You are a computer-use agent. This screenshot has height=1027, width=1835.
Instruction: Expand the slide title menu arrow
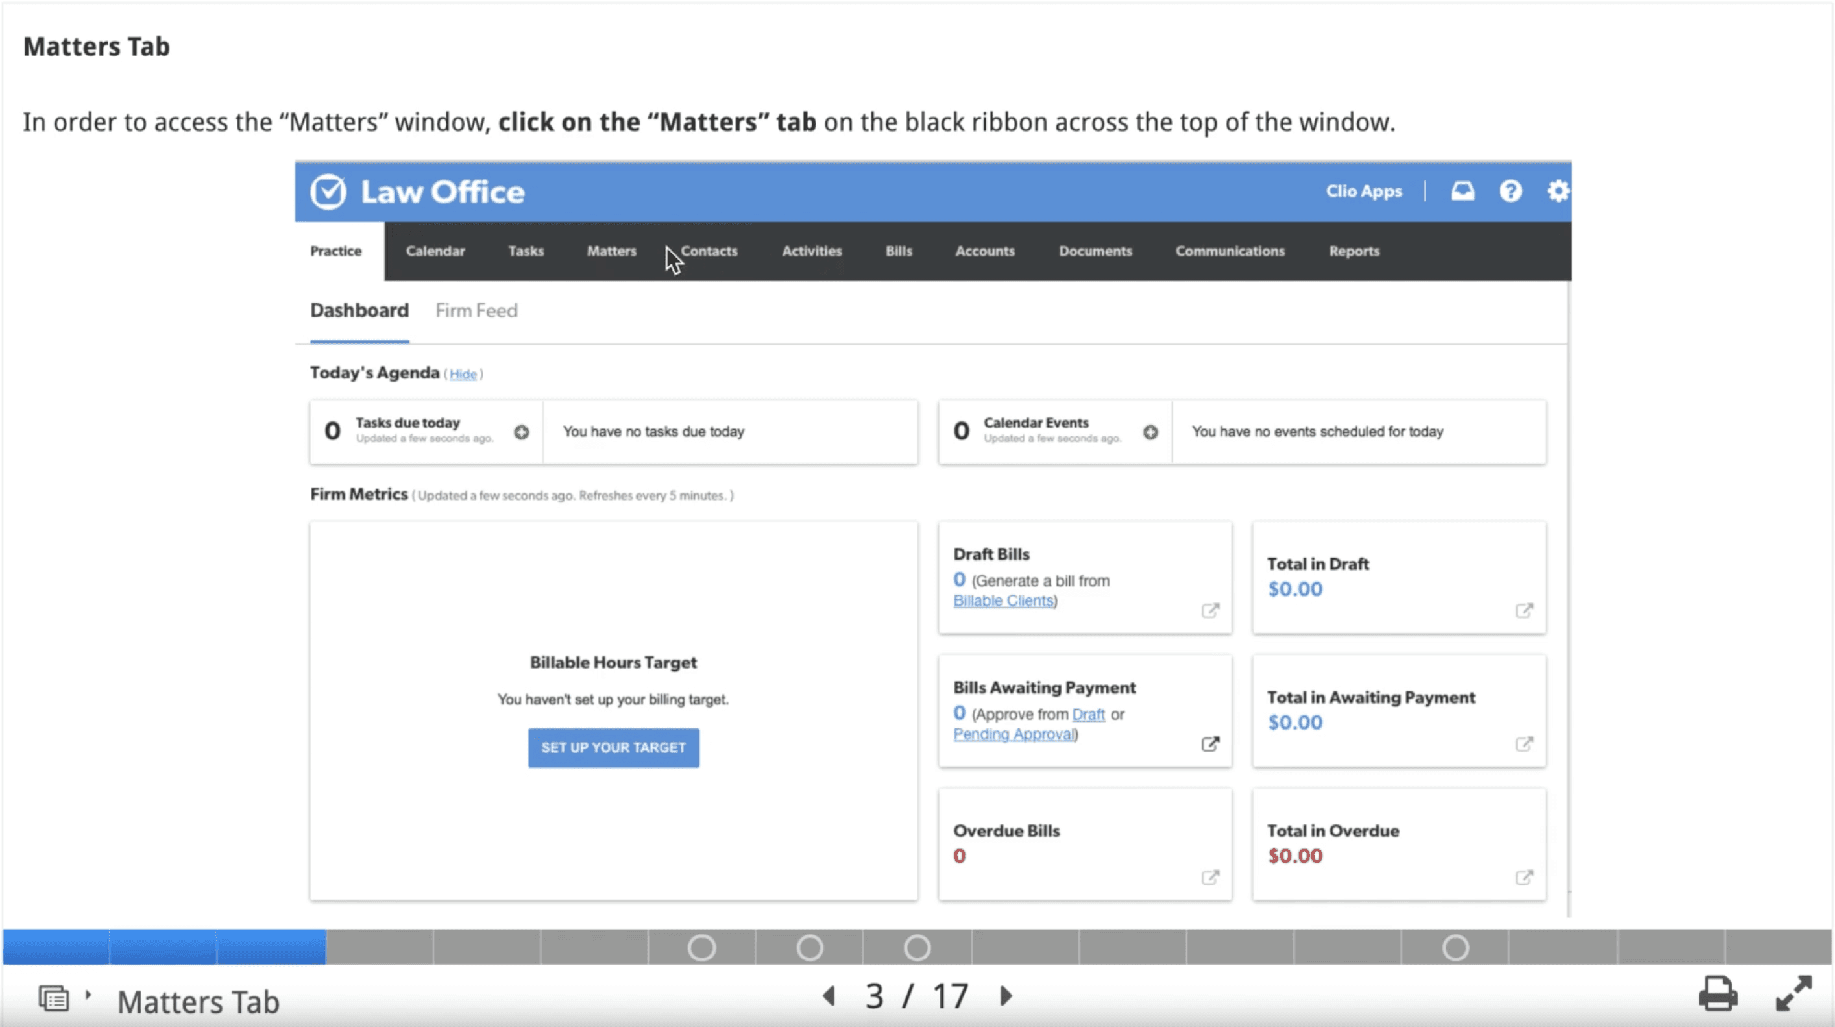(x=88, y=994)
